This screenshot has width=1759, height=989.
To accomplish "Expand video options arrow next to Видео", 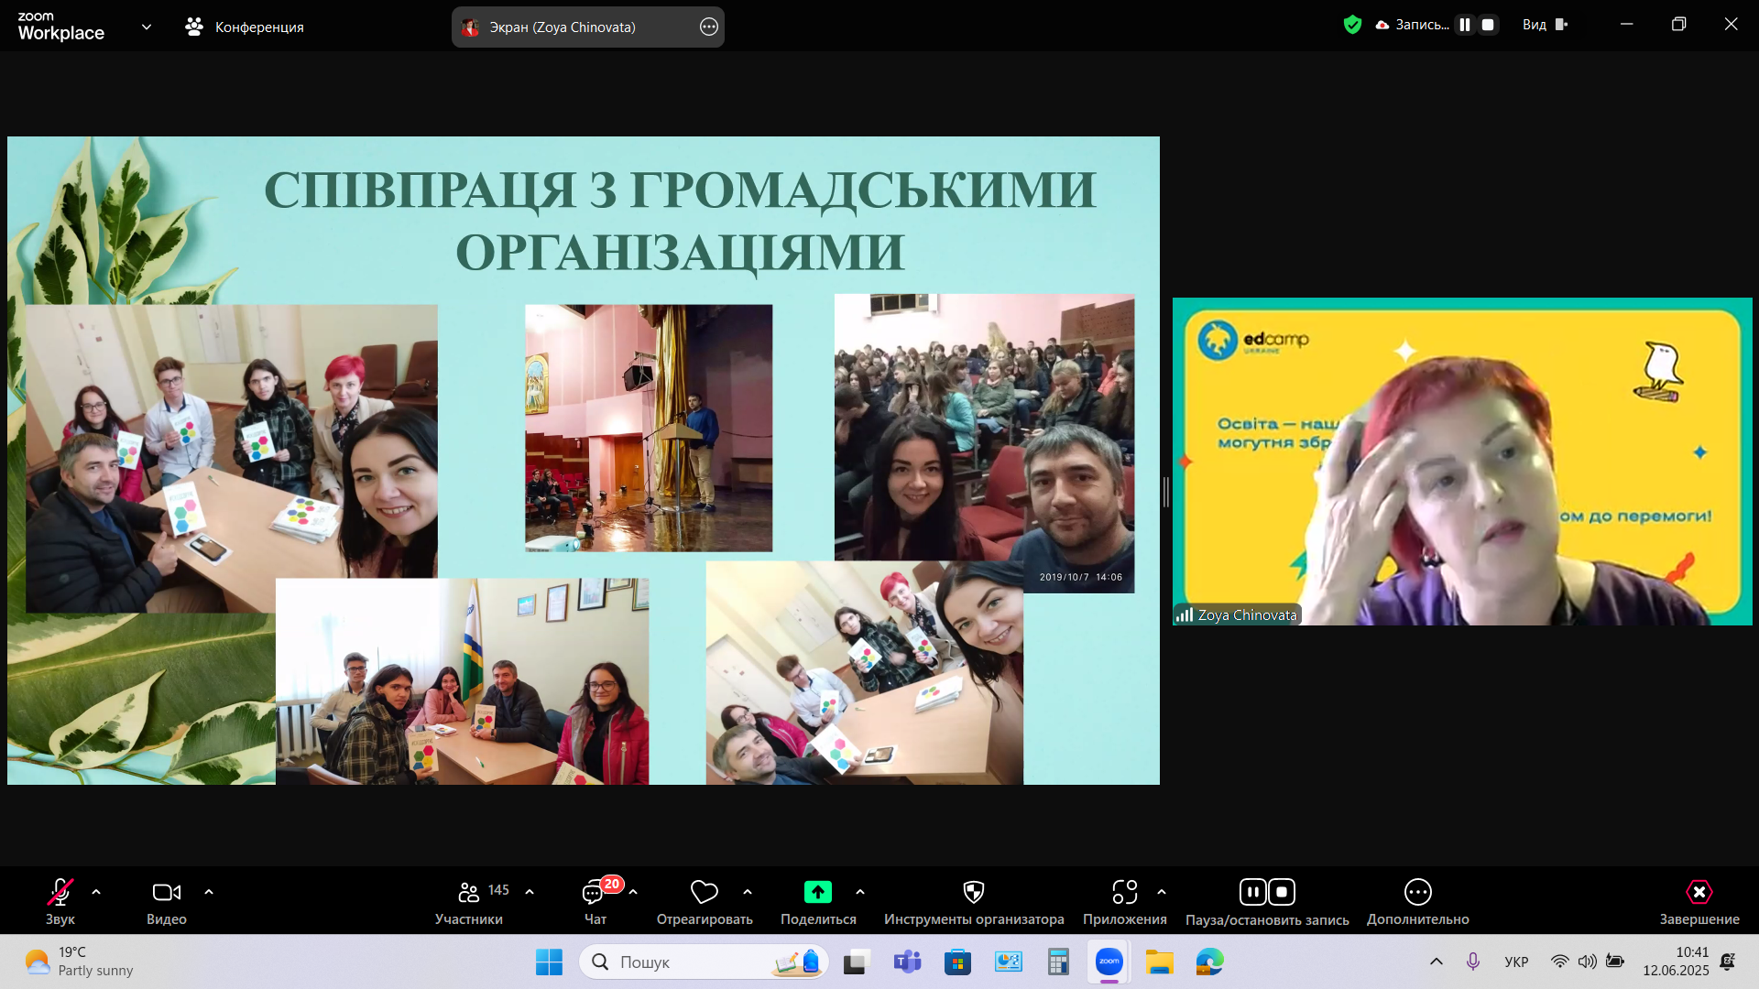I will (209, 892).
